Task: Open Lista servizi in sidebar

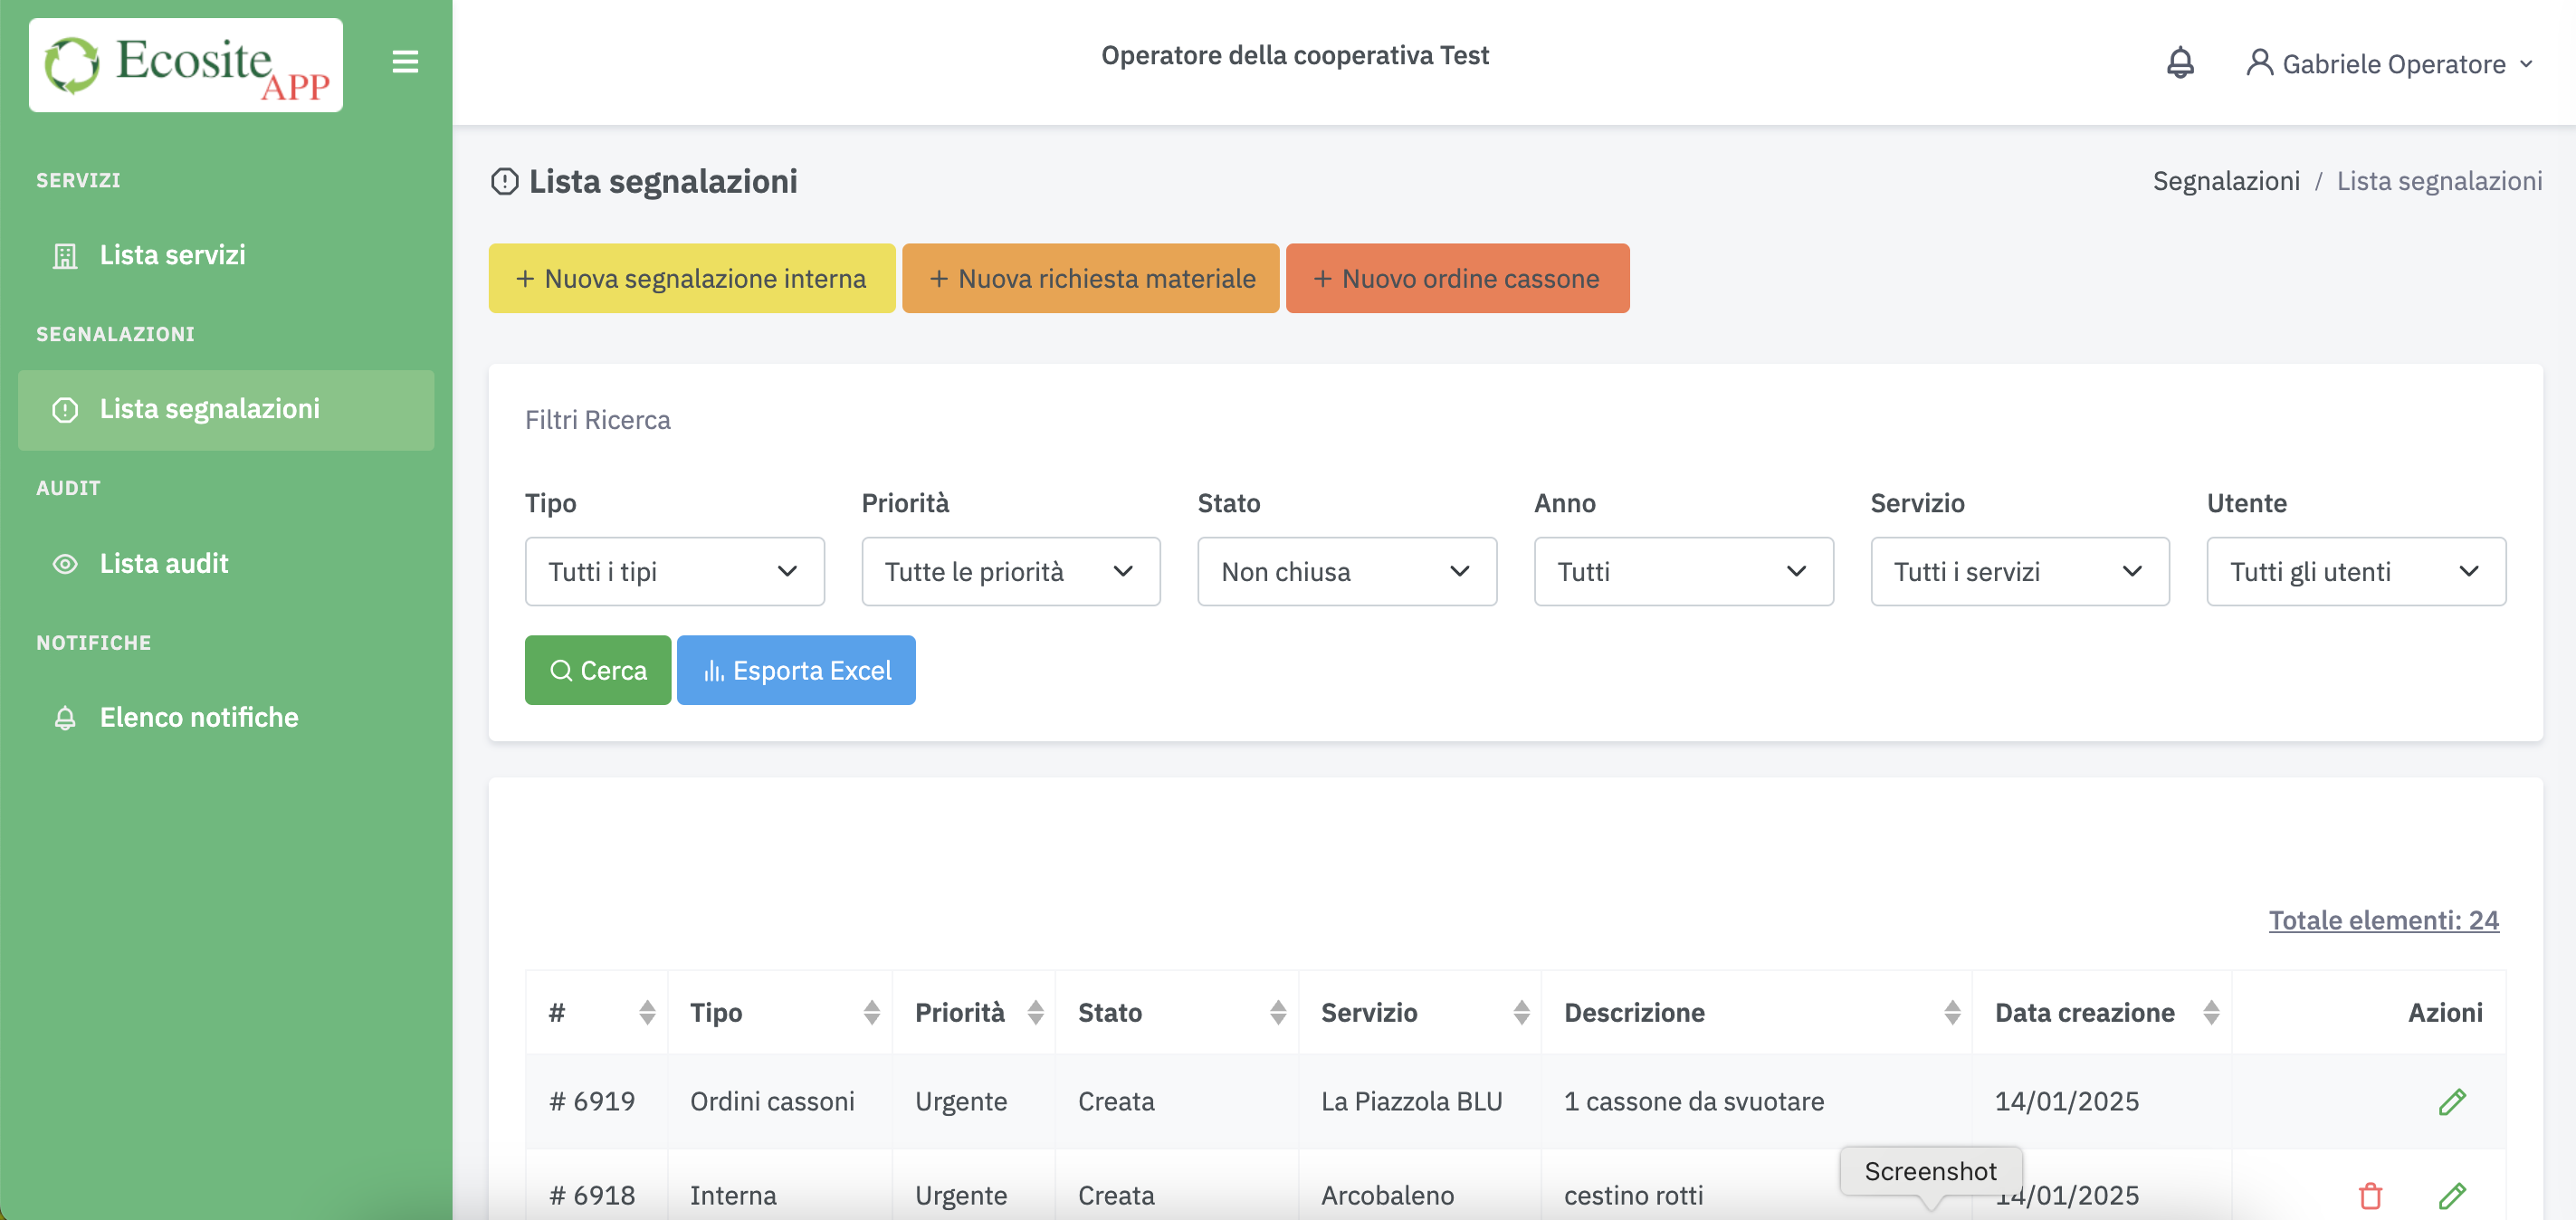Action: (x=226, y=255)
